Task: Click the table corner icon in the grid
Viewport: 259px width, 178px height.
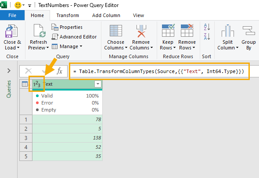Action: click(x=25, y=84)
